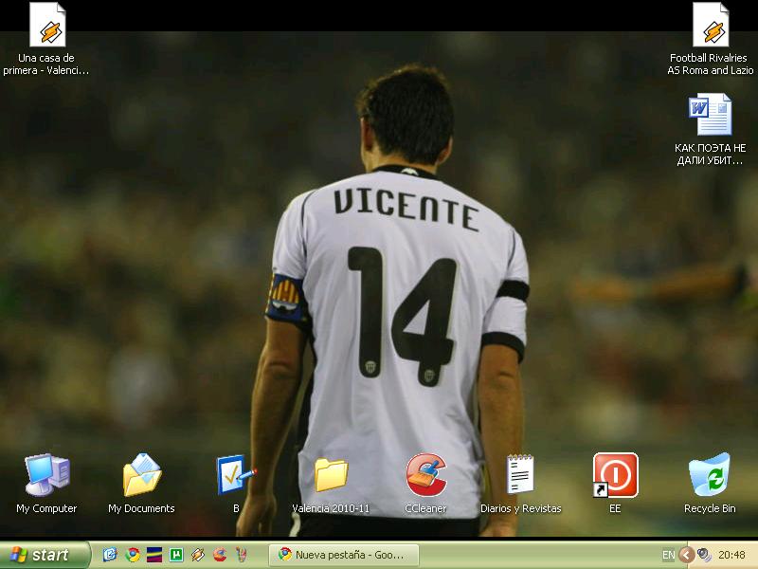This screenshot has width=758, height=569.
Task: Open the EN language bar selector
Action: pos(668,555)
